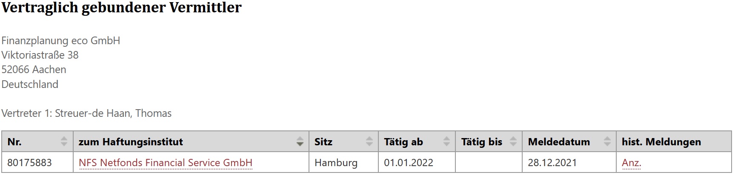Click Meldedatum sort arrows icon
The width and height of the screenshot is (735, 195).
pyautogui.click(x=607, y=141)
